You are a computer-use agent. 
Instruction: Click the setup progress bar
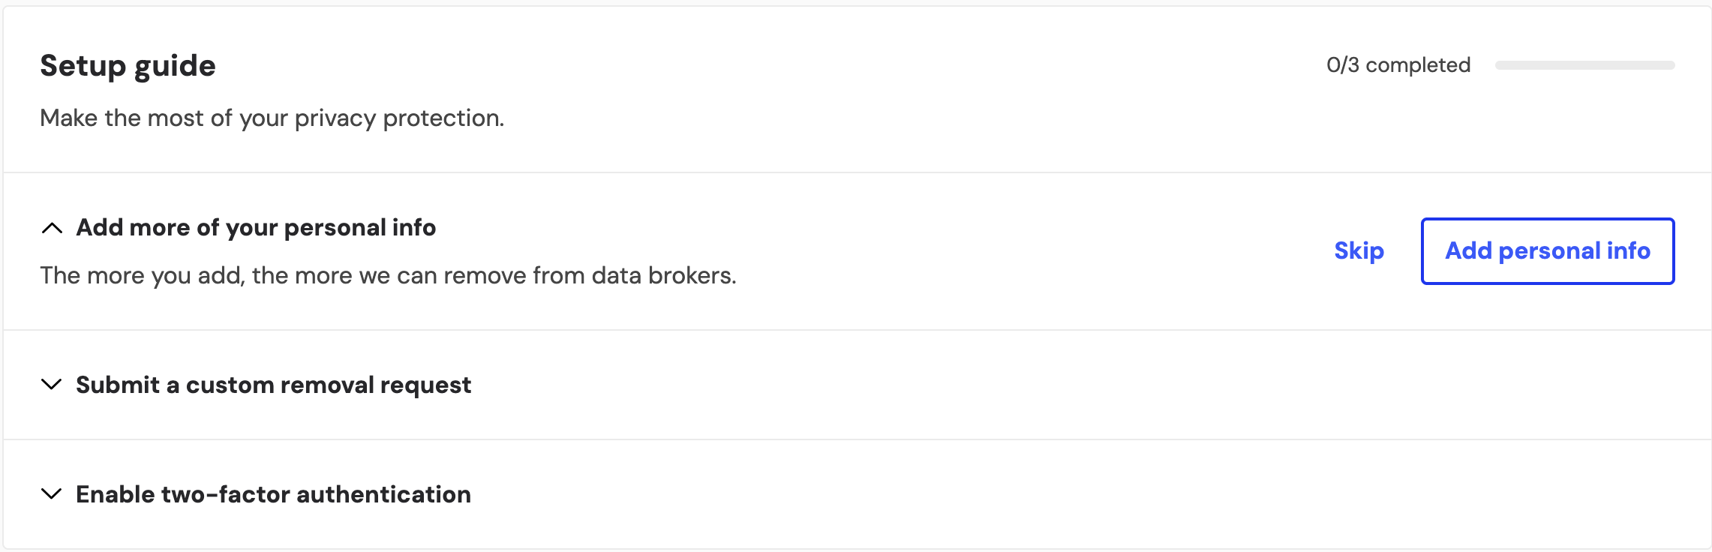click(x=1584, y=65)
